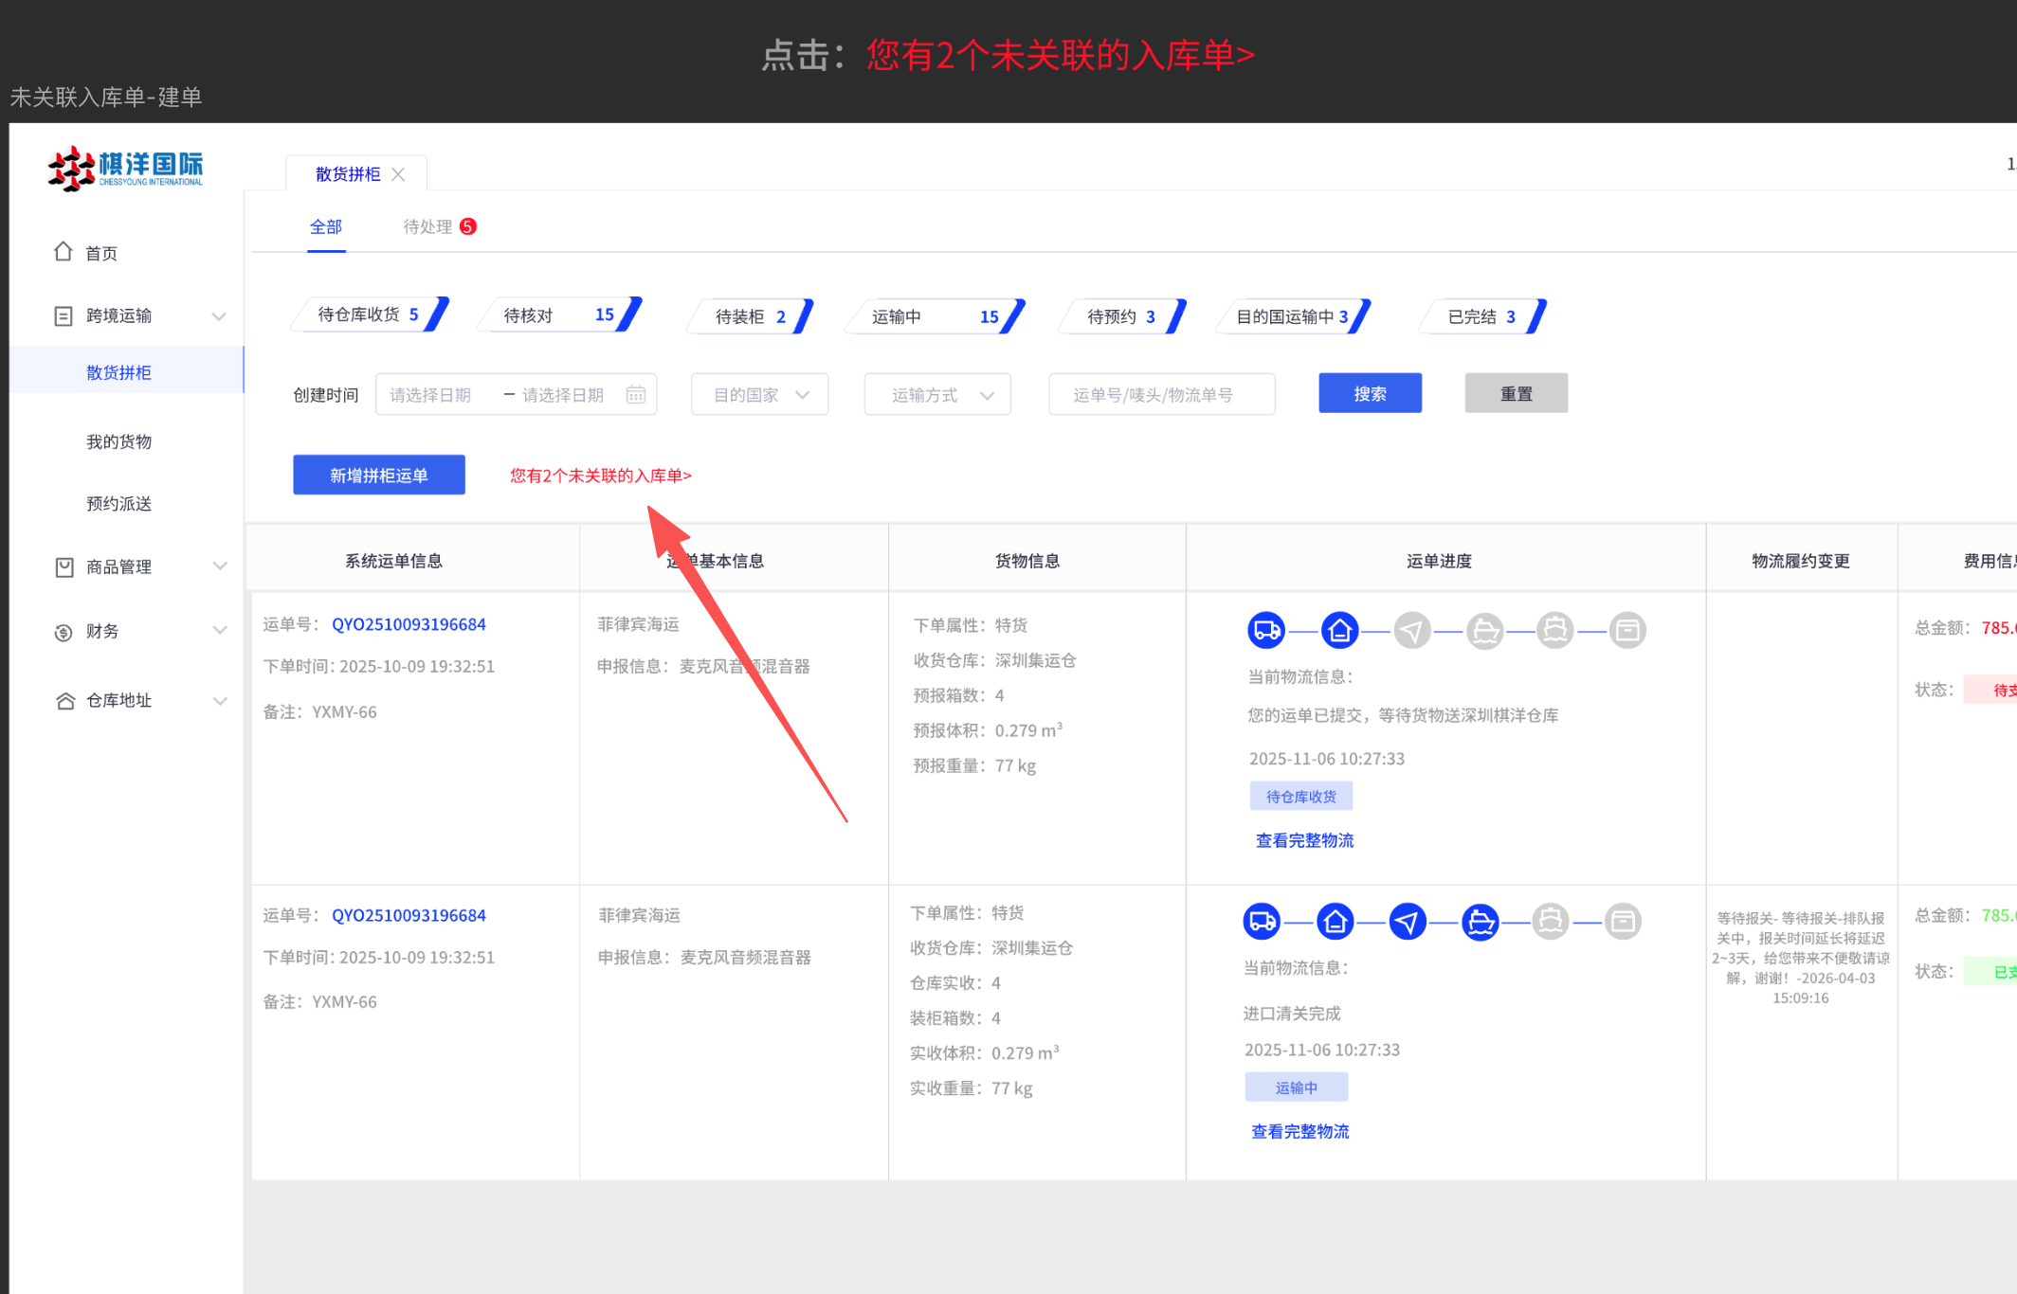
Task: Click the 运输中 status tag, second row
Action: click(1296, 1087)
